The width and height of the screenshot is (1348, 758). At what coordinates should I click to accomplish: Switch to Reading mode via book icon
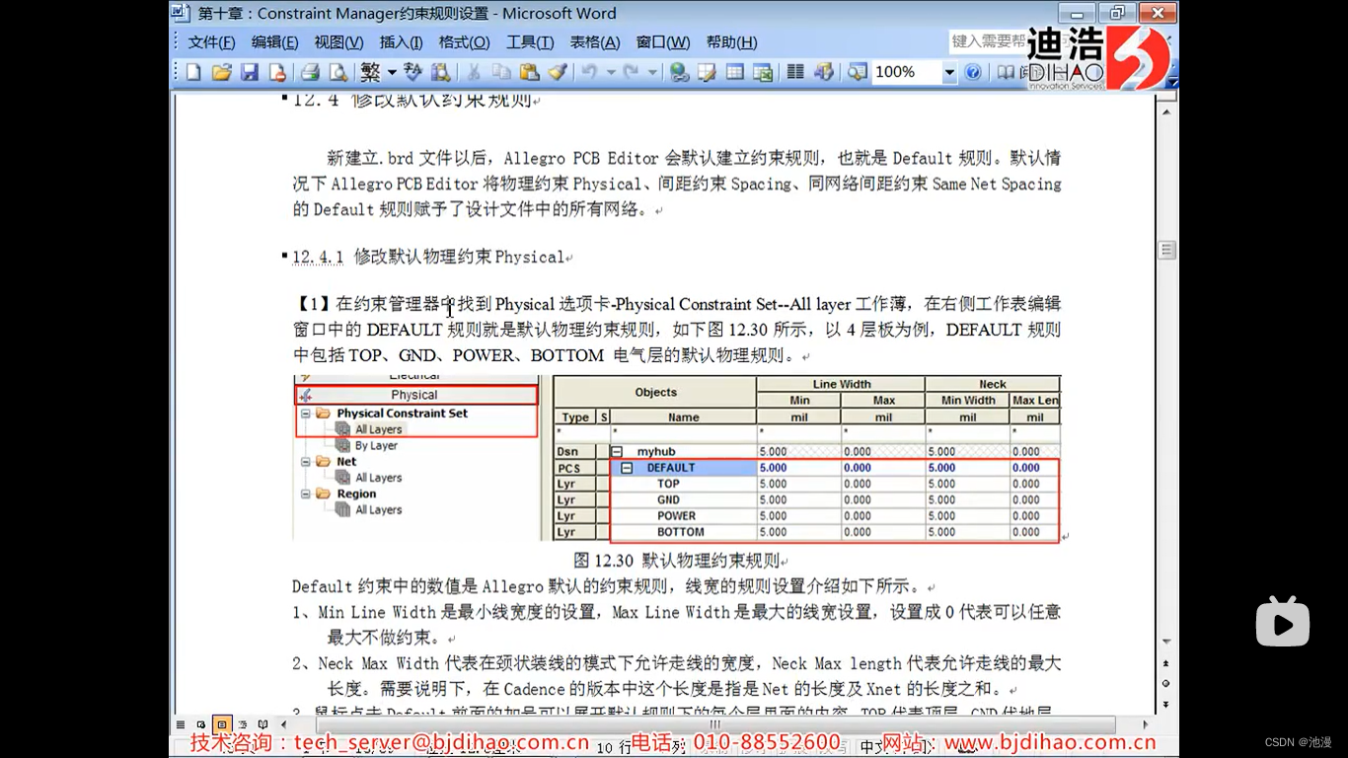pyautogui.click(x=1006, y=72)
